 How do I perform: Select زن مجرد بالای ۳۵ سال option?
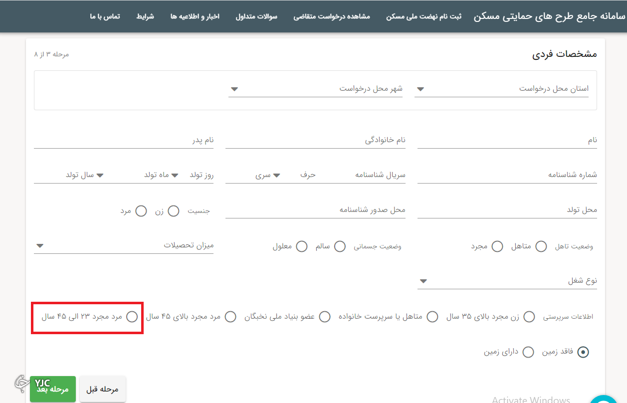click(529, 317)
